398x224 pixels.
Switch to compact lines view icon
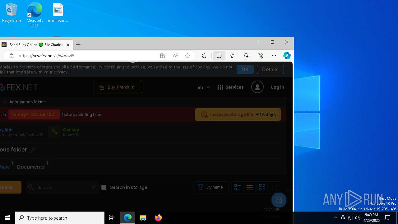tap(250, 187)
